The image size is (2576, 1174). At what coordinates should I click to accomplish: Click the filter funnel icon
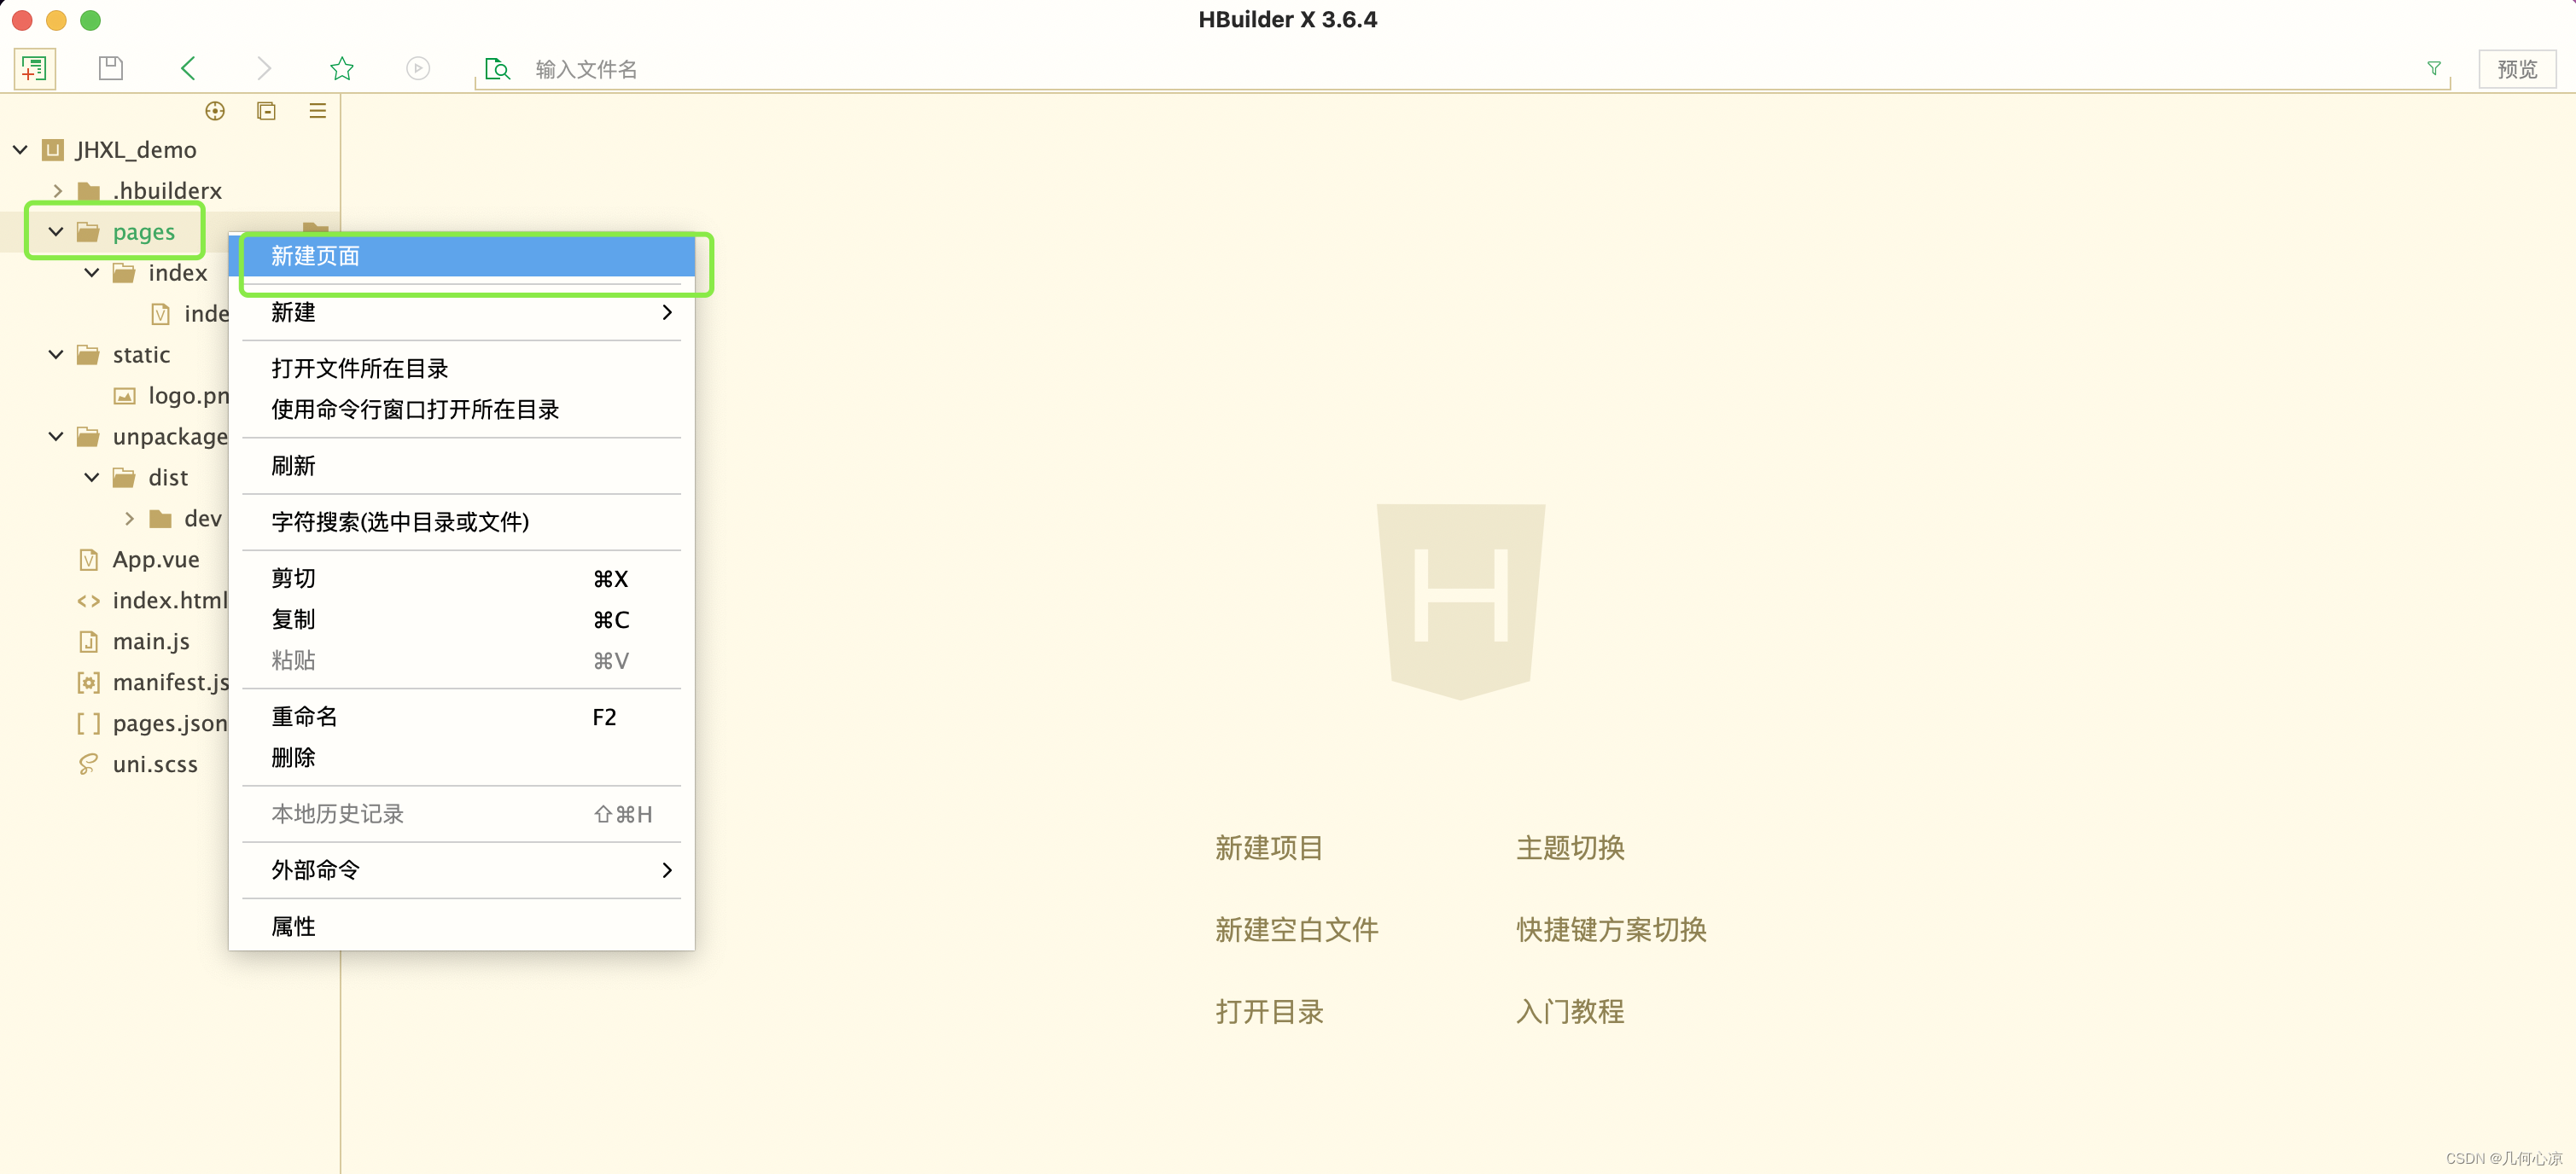tap(2434, 68)
